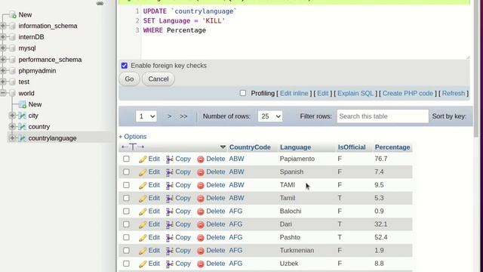
Task: Click the Copy icon in the Spanish row
Action: [169, 172]
